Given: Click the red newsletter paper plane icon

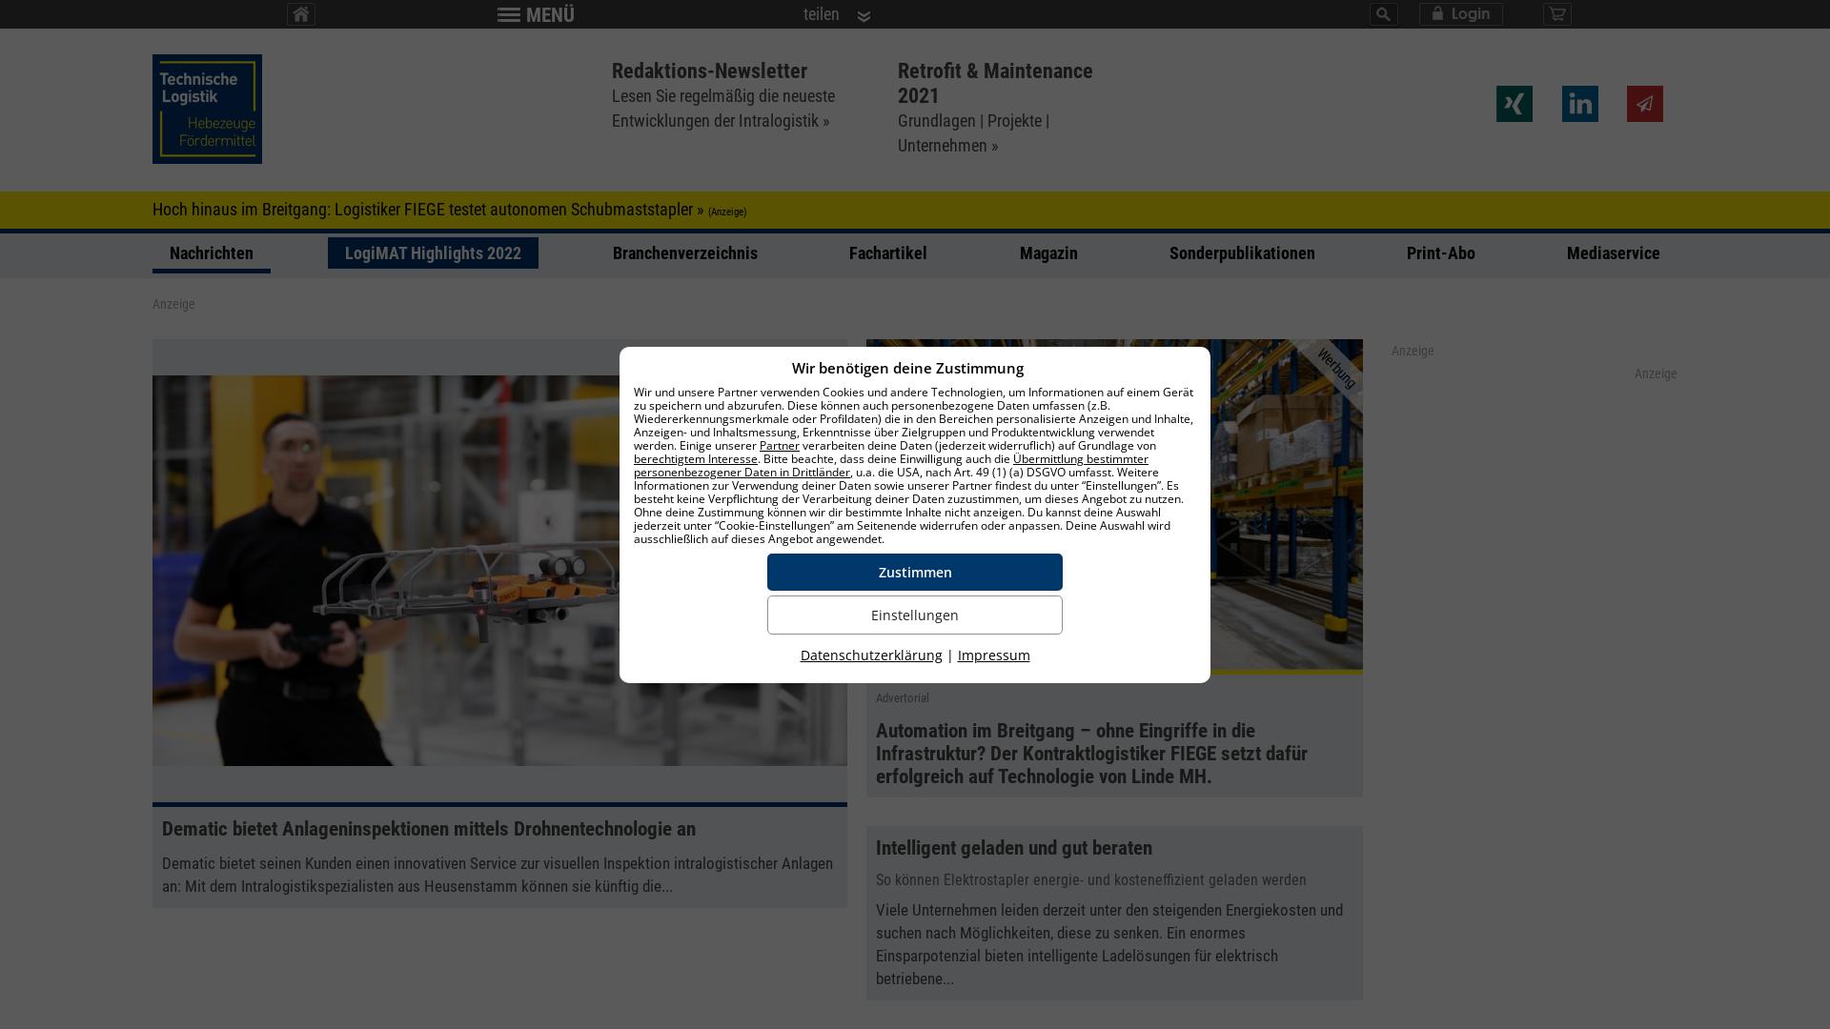Looking at the screenshot, I should click(1645, 104).
